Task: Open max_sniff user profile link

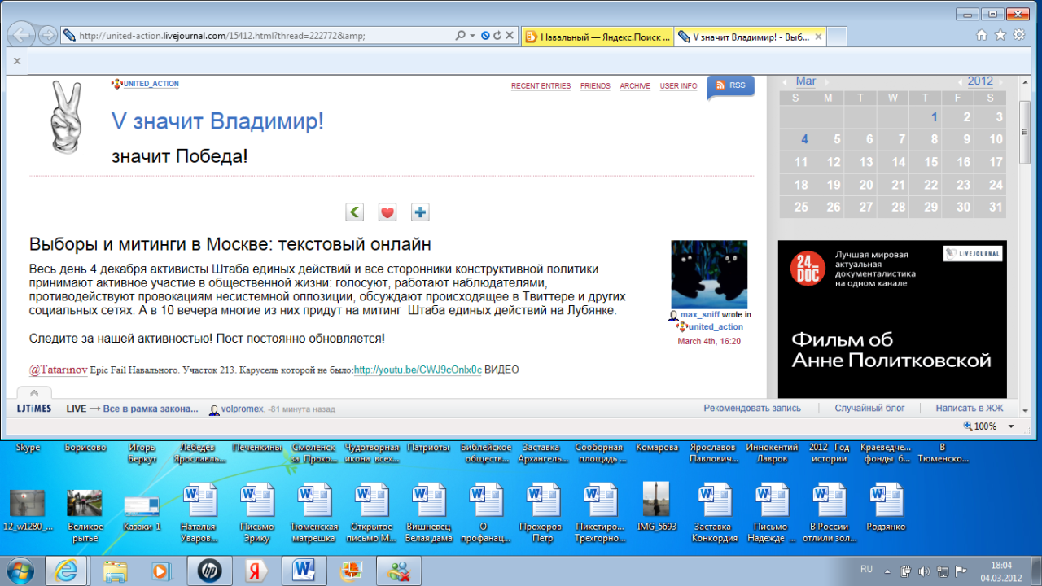Action: (700, 314)
